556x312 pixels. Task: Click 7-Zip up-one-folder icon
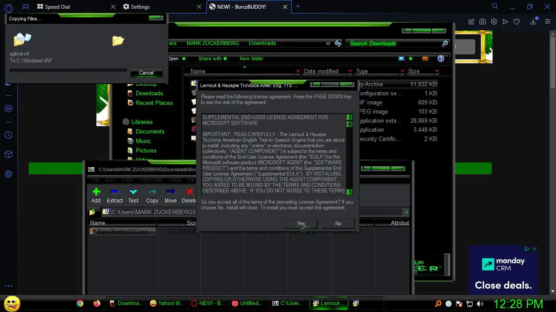point(93,212)
